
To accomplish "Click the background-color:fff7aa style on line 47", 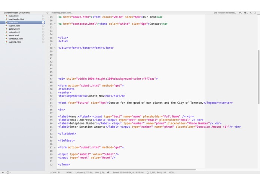I will 135,79.
